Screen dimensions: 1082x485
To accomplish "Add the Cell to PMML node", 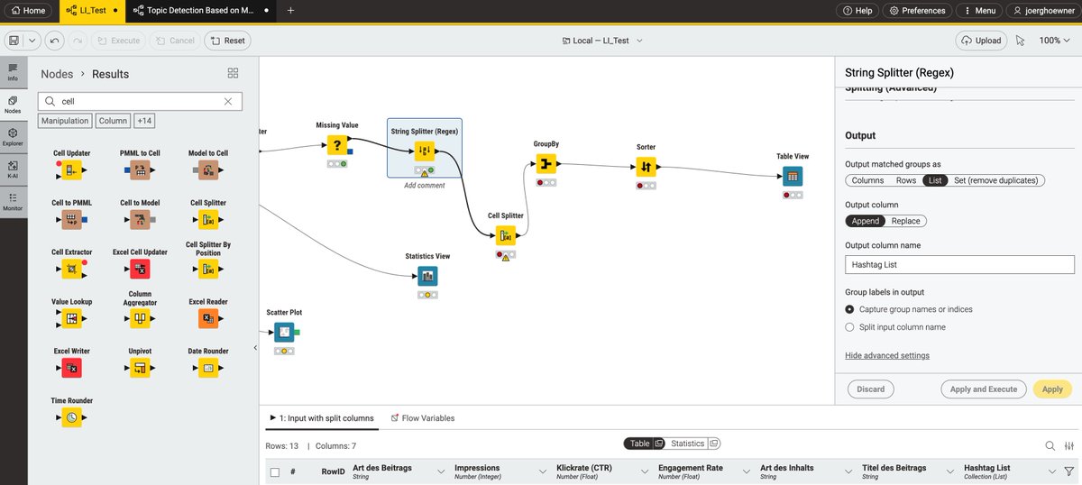I will tap(71, 219).
